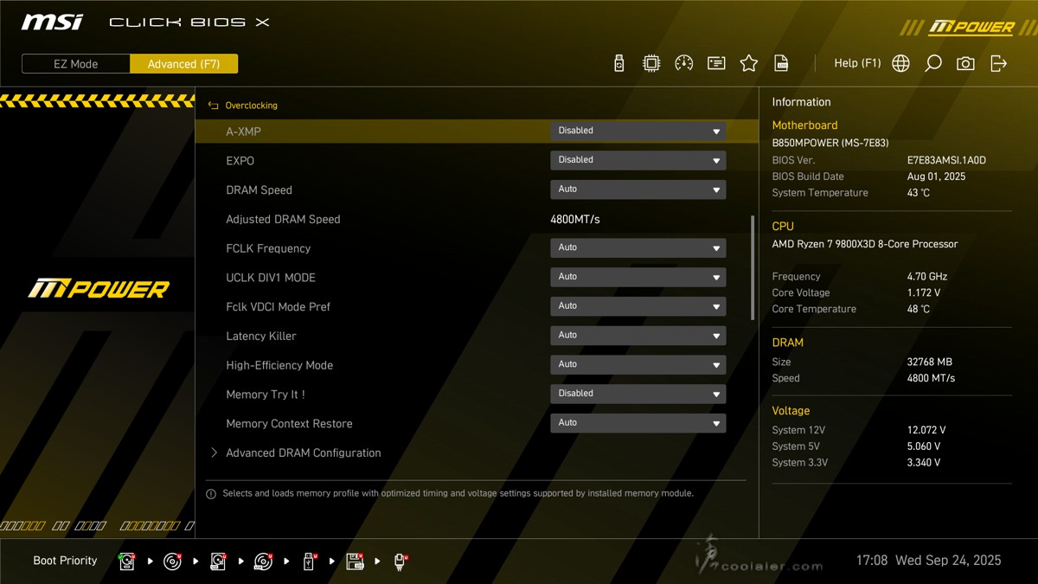
Task: Select the UCLK DIV1 MODE label
Action: coord(271,278)
